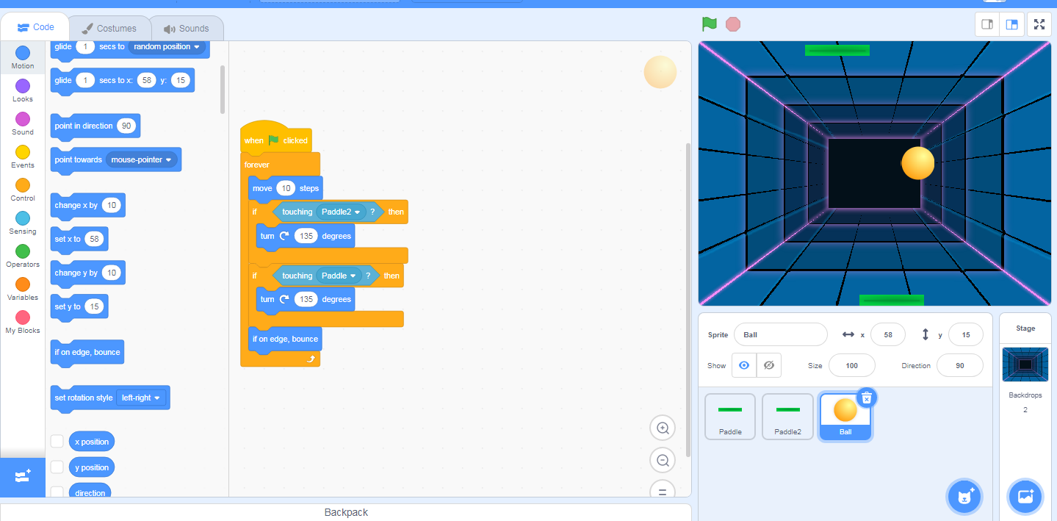Image resolution: width=1057 pixels, height=521 pixels.
Task: Click the if on edge, bounce script block
Action: point(285,339)
